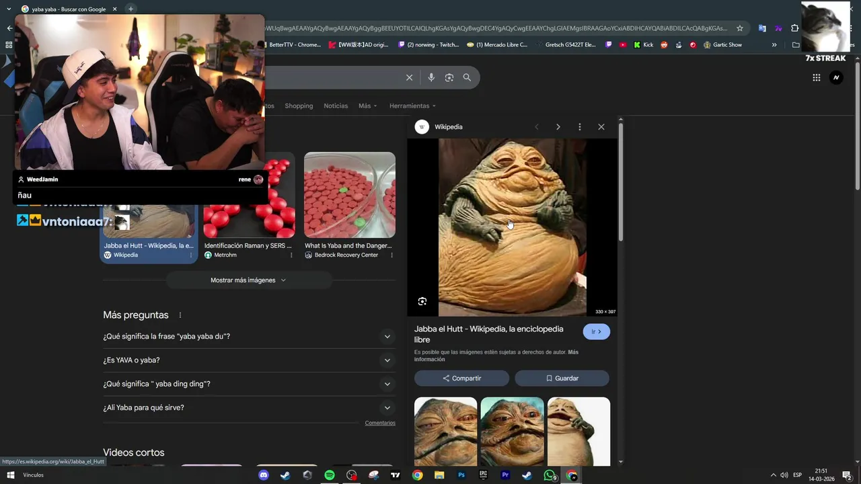861x484 pixels.
Task: Open tab search dropdown arrow in Chrome
Action: [x=9, y=9]
